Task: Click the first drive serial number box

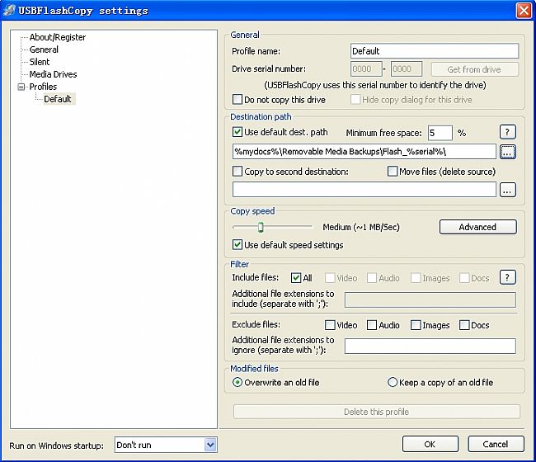Action: pos(366,68)
